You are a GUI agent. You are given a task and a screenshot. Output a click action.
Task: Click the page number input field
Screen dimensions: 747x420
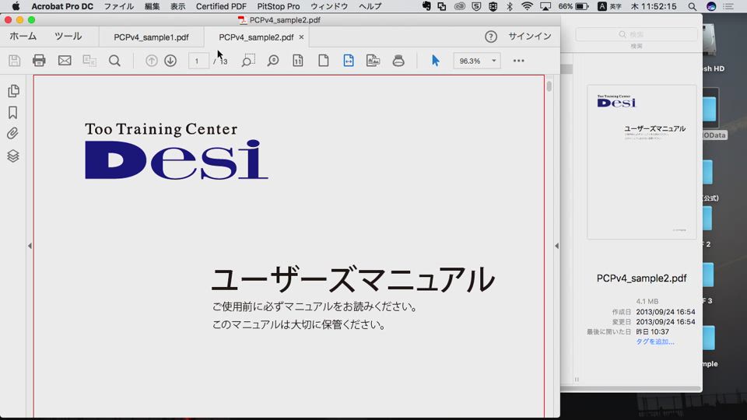coord(198,61)
